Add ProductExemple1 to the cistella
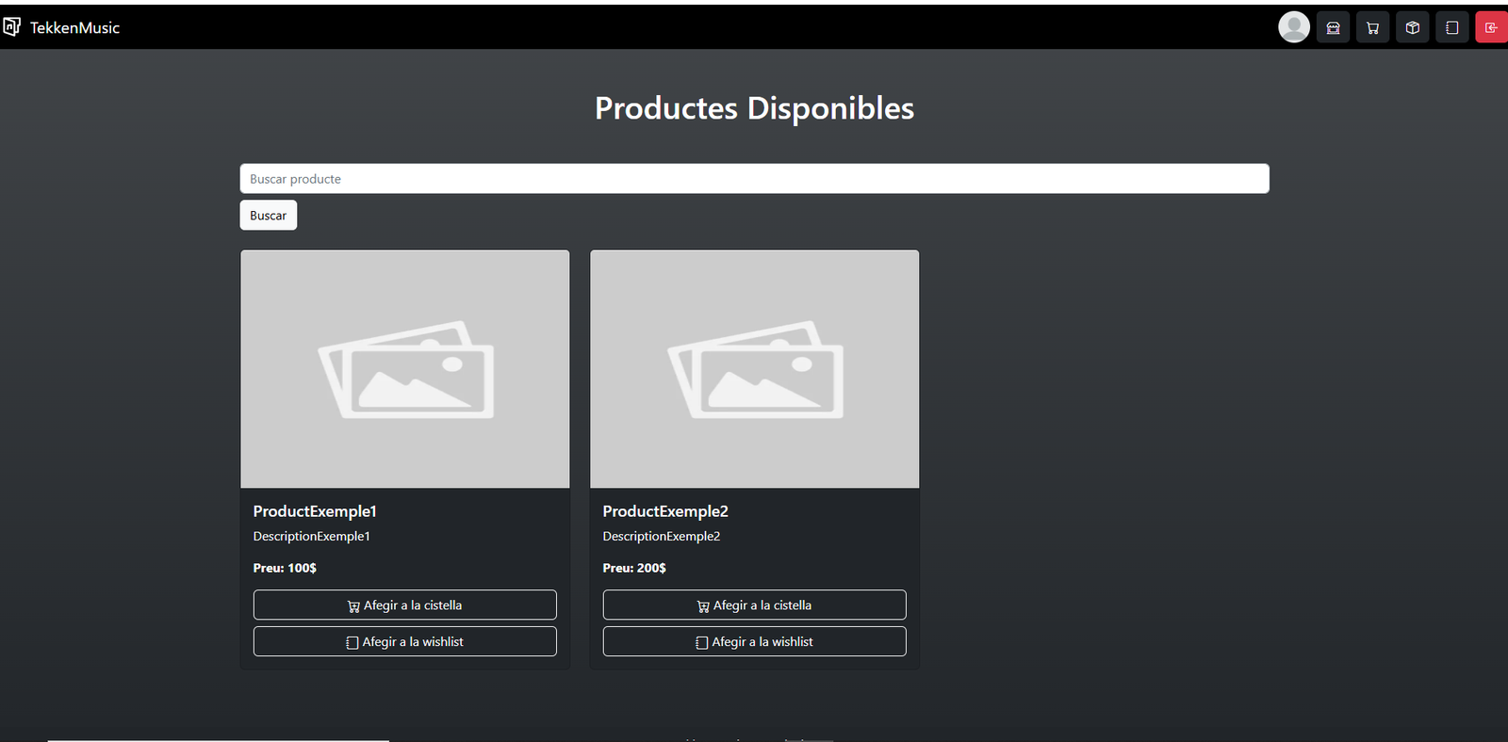 405,605
